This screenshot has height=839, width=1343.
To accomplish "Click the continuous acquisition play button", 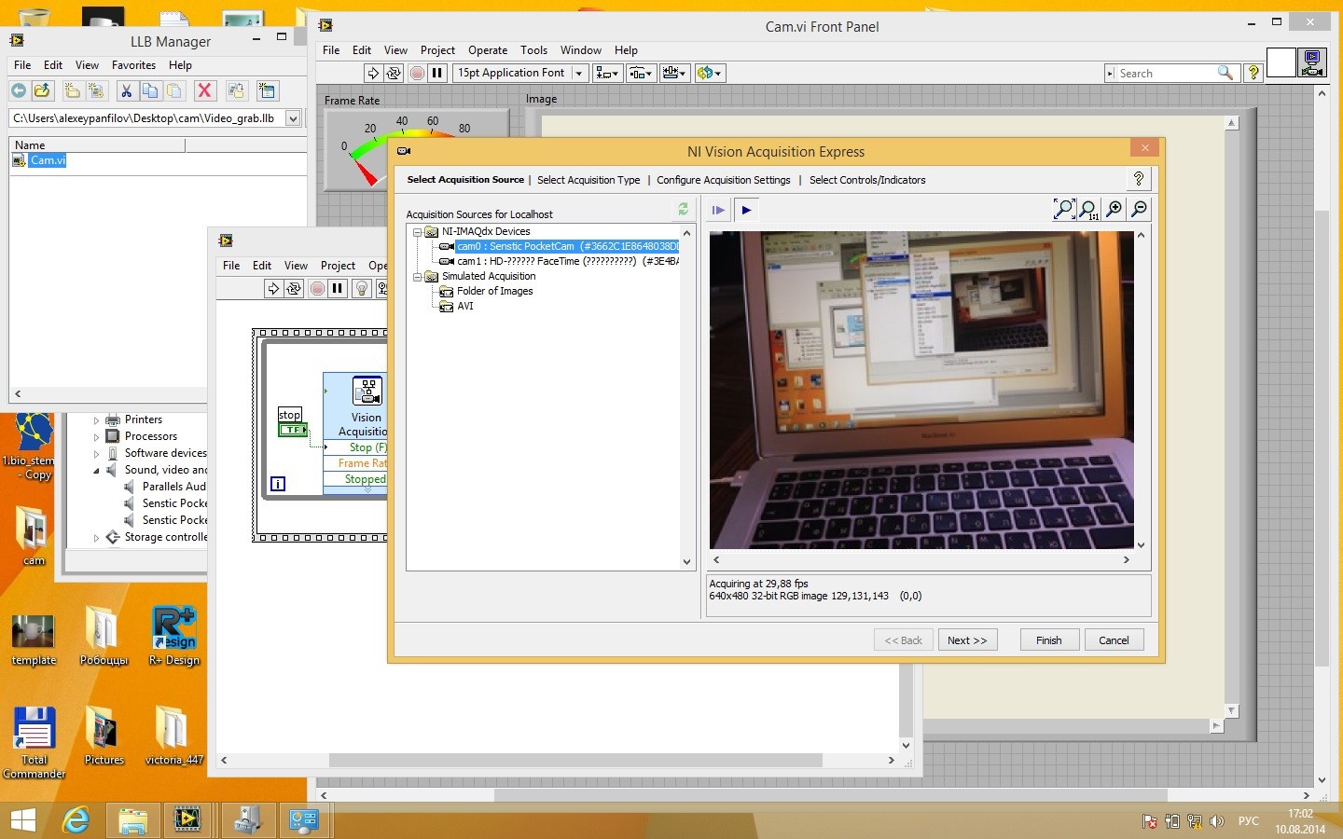I will [746, 210].
